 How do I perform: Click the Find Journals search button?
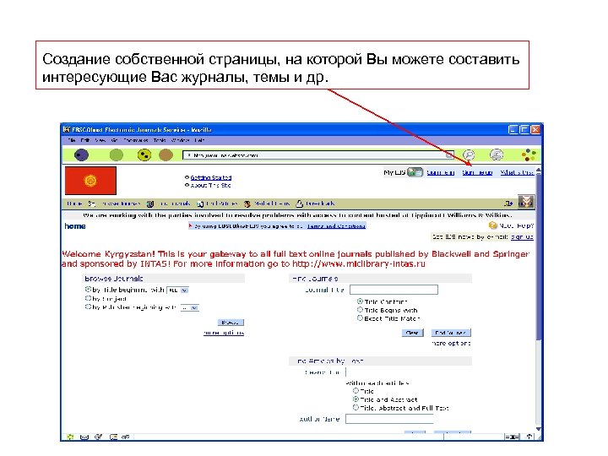451,333
